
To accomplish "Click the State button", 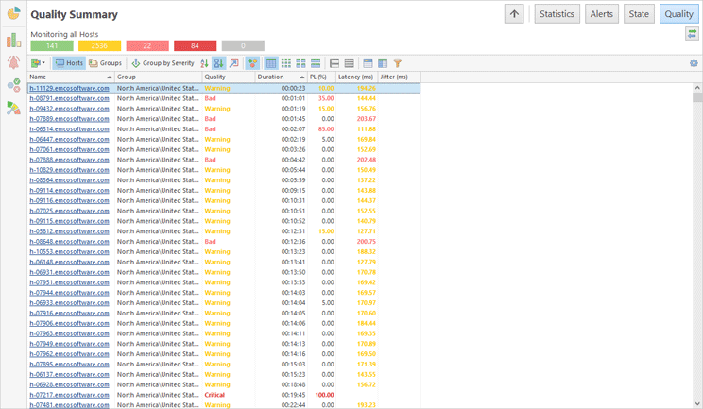I will click(639, 14).
